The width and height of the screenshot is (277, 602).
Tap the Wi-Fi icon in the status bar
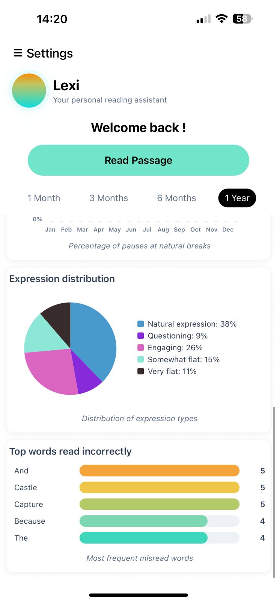[x=221, y=18]
